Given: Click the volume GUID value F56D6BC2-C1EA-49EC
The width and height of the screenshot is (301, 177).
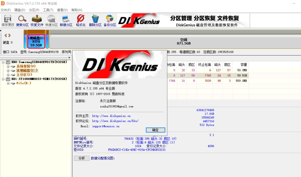Looking at the screenshot, I should point(137,150).
